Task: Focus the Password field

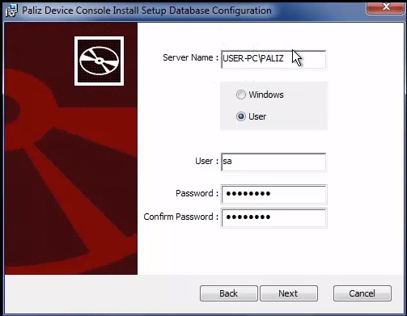Action: (x=274, y=194)
